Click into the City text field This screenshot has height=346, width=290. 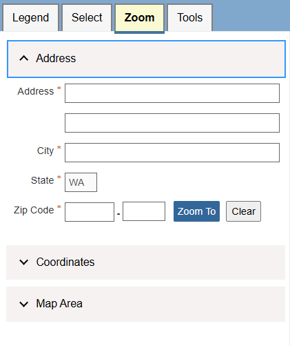172,153
